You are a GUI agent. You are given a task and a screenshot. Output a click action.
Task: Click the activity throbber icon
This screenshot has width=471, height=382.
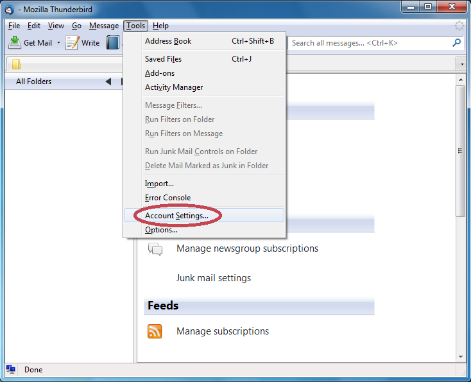[x=459, y=26]
